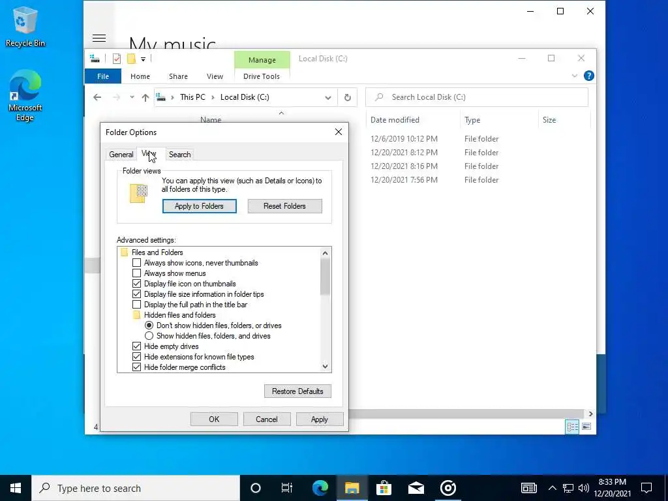The image size is (668, 501).
Task: Open Mail from the taskbar
Action: [416, 488]
